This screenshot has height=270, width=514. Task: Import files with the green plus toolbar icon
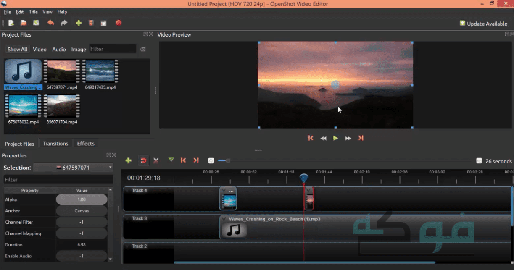tap(79, 23)
